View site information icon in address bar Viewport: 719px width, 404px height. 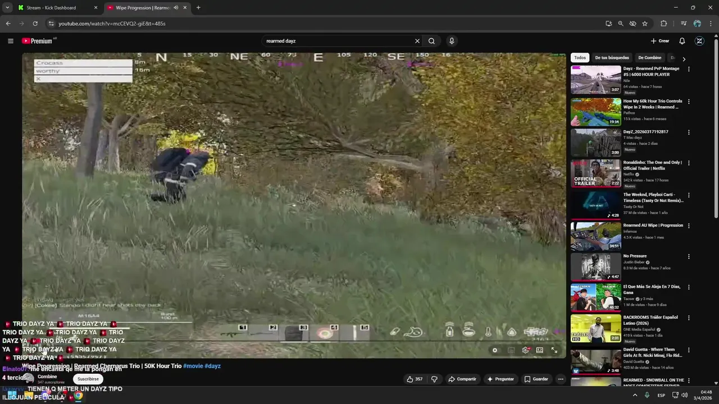pos(51,24)
